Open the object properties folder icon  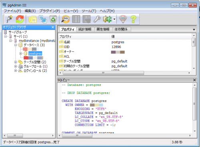32,19
